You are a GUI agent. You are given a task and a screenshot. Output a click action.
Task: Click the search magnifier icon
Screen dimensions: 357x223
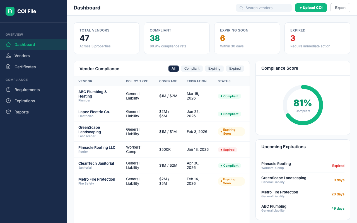241,8
